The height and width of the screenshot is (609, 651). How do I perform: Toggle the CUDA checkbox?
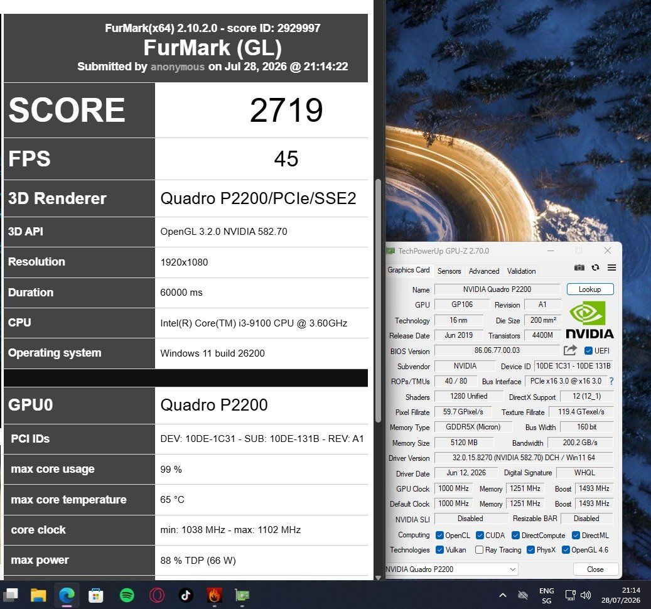(480, 535)
